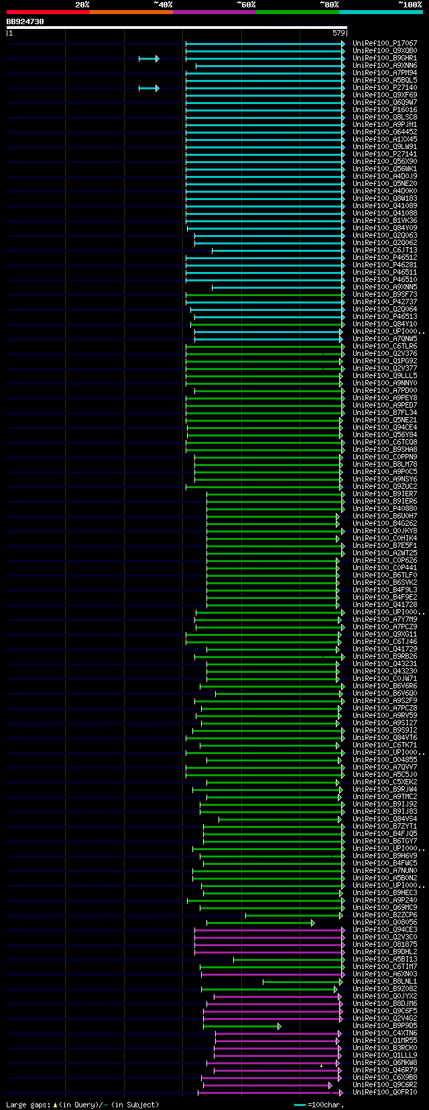Click UniRef100_Q0FRI0 label
Viewport: 429px width, 1110px height.
point(385,1093)
